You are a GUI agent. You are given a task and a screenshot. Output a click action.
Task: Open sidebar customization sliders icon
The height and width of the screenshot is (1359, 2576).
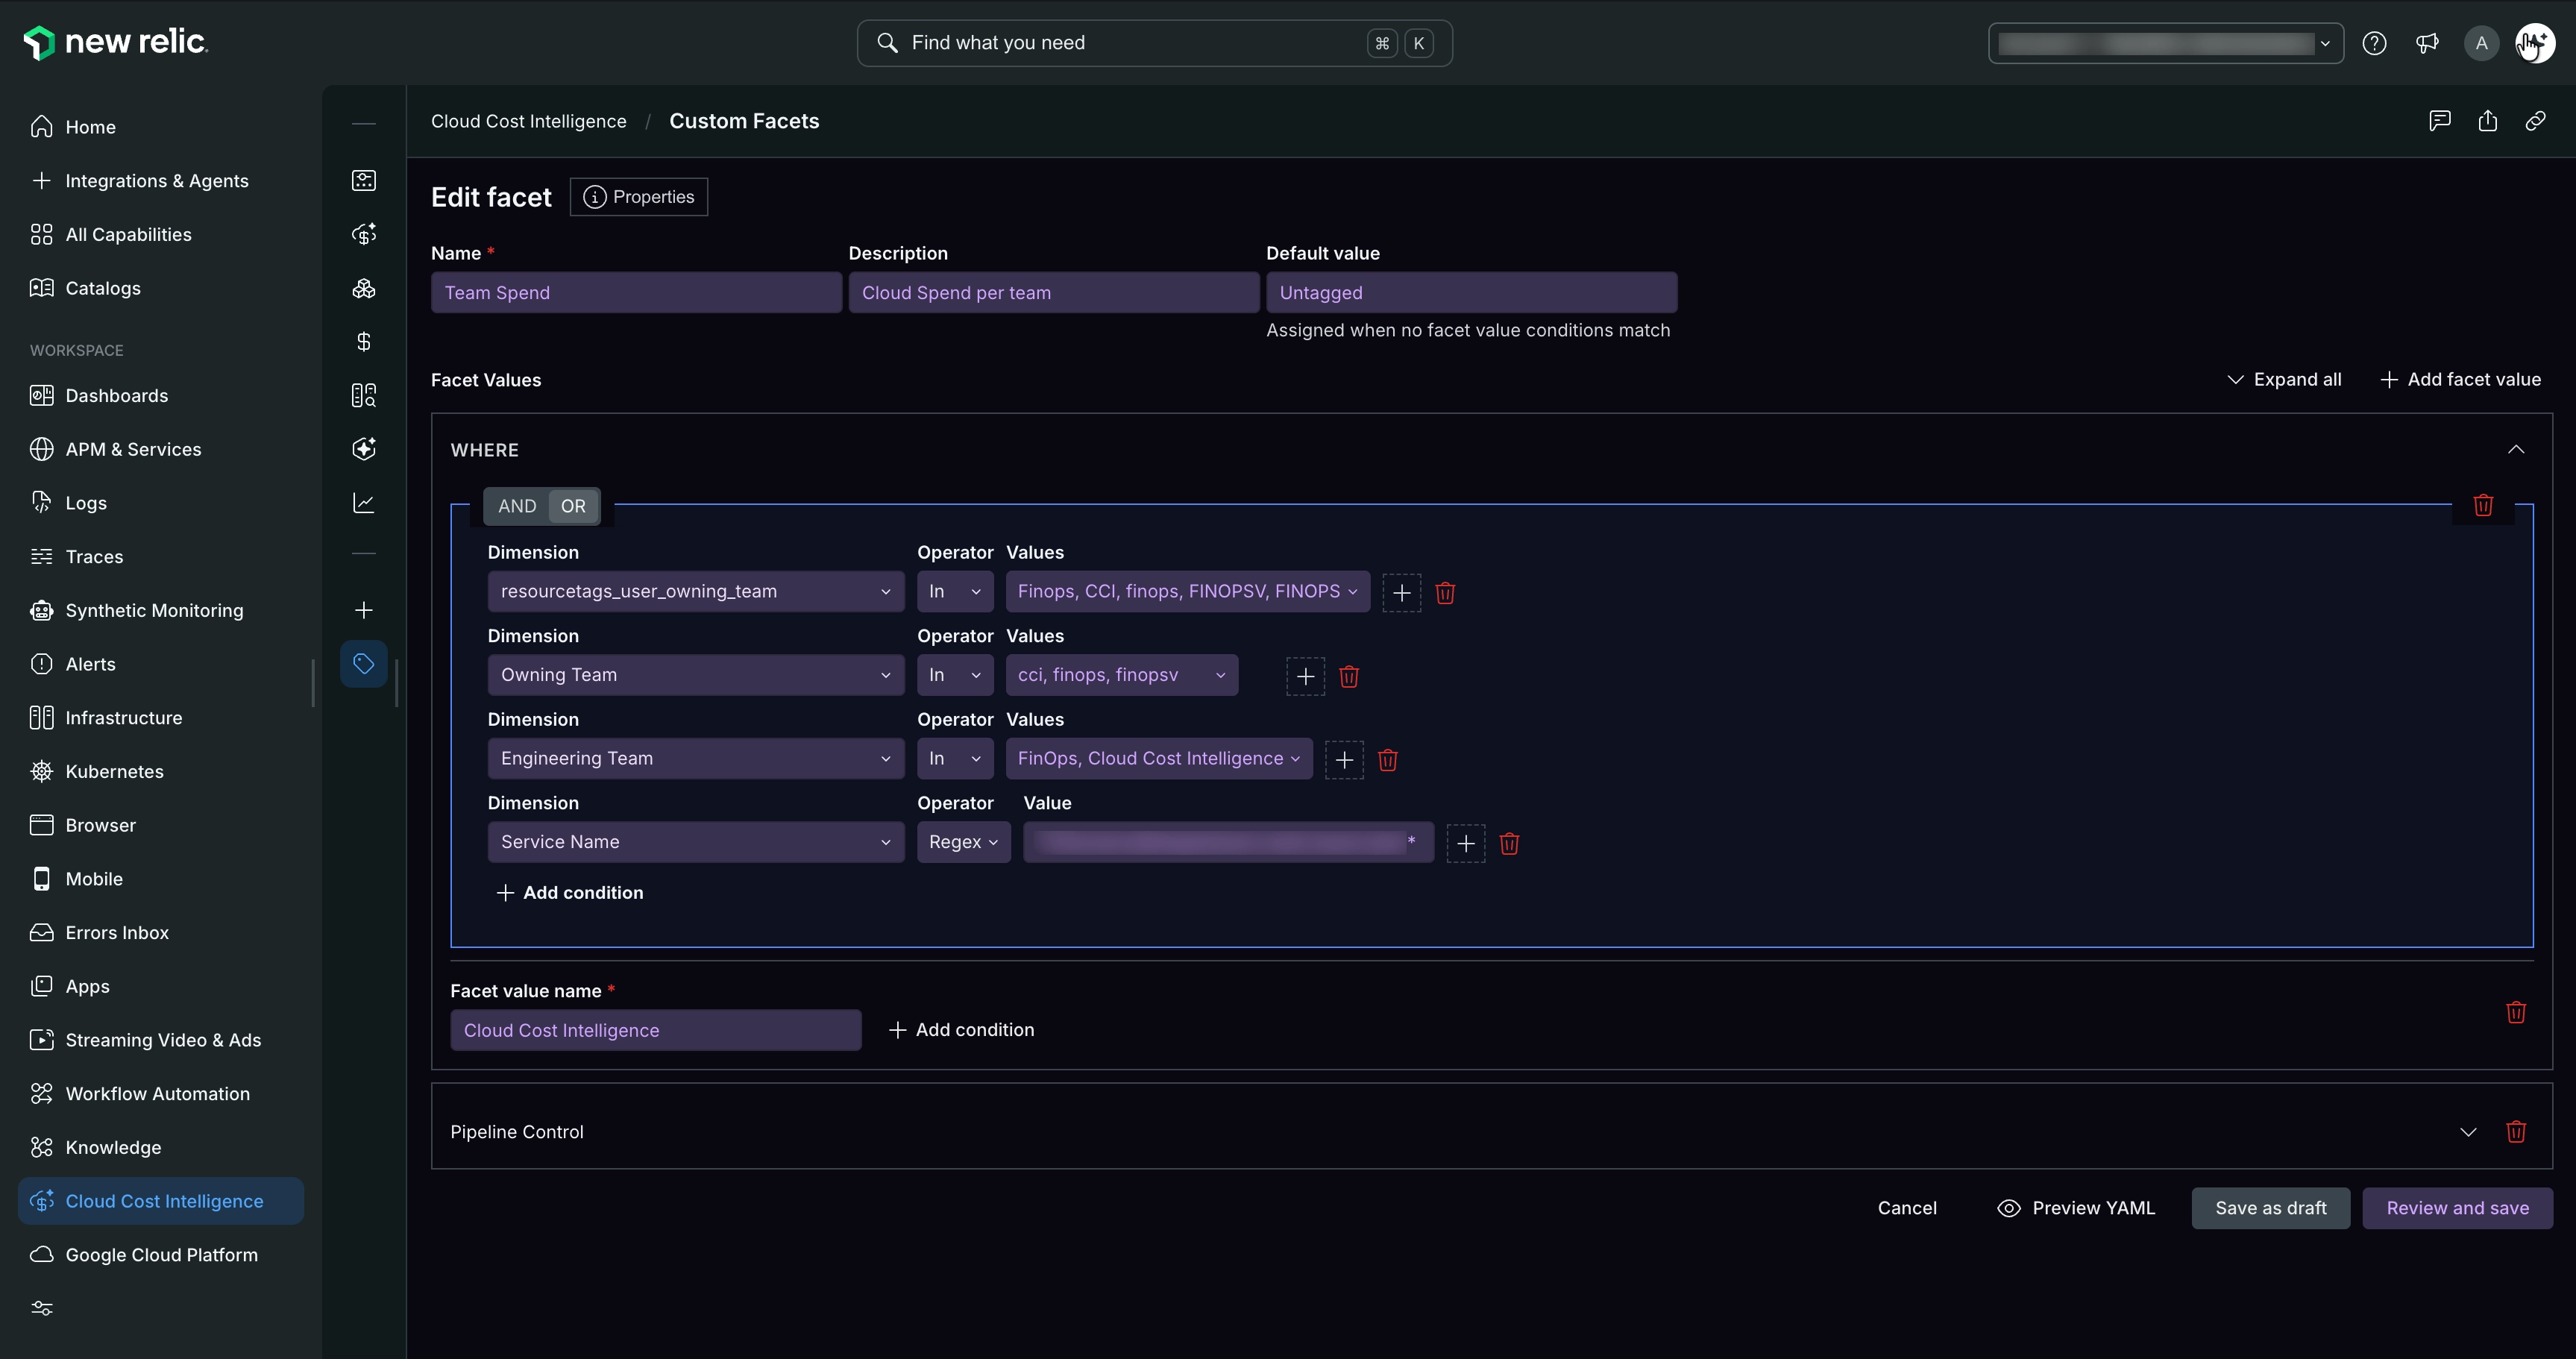42,1308
